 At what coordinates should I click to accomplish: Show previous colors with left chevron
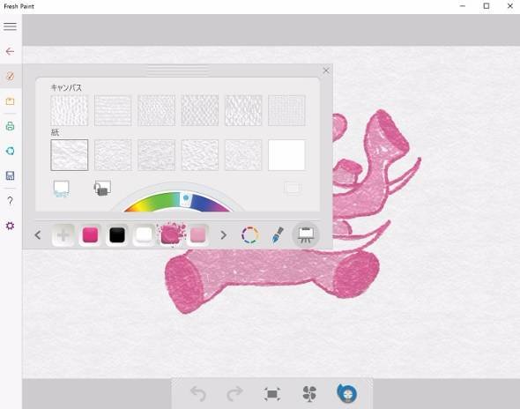[38, 235]
